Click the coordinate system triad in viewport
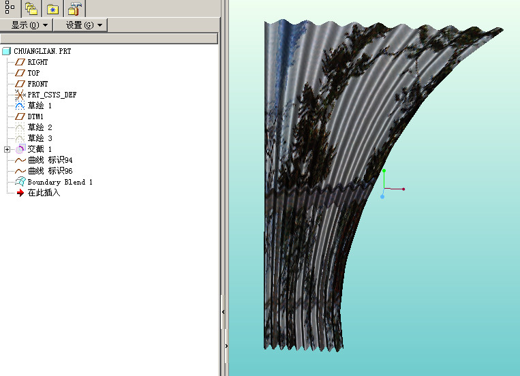 coord(392,184)
